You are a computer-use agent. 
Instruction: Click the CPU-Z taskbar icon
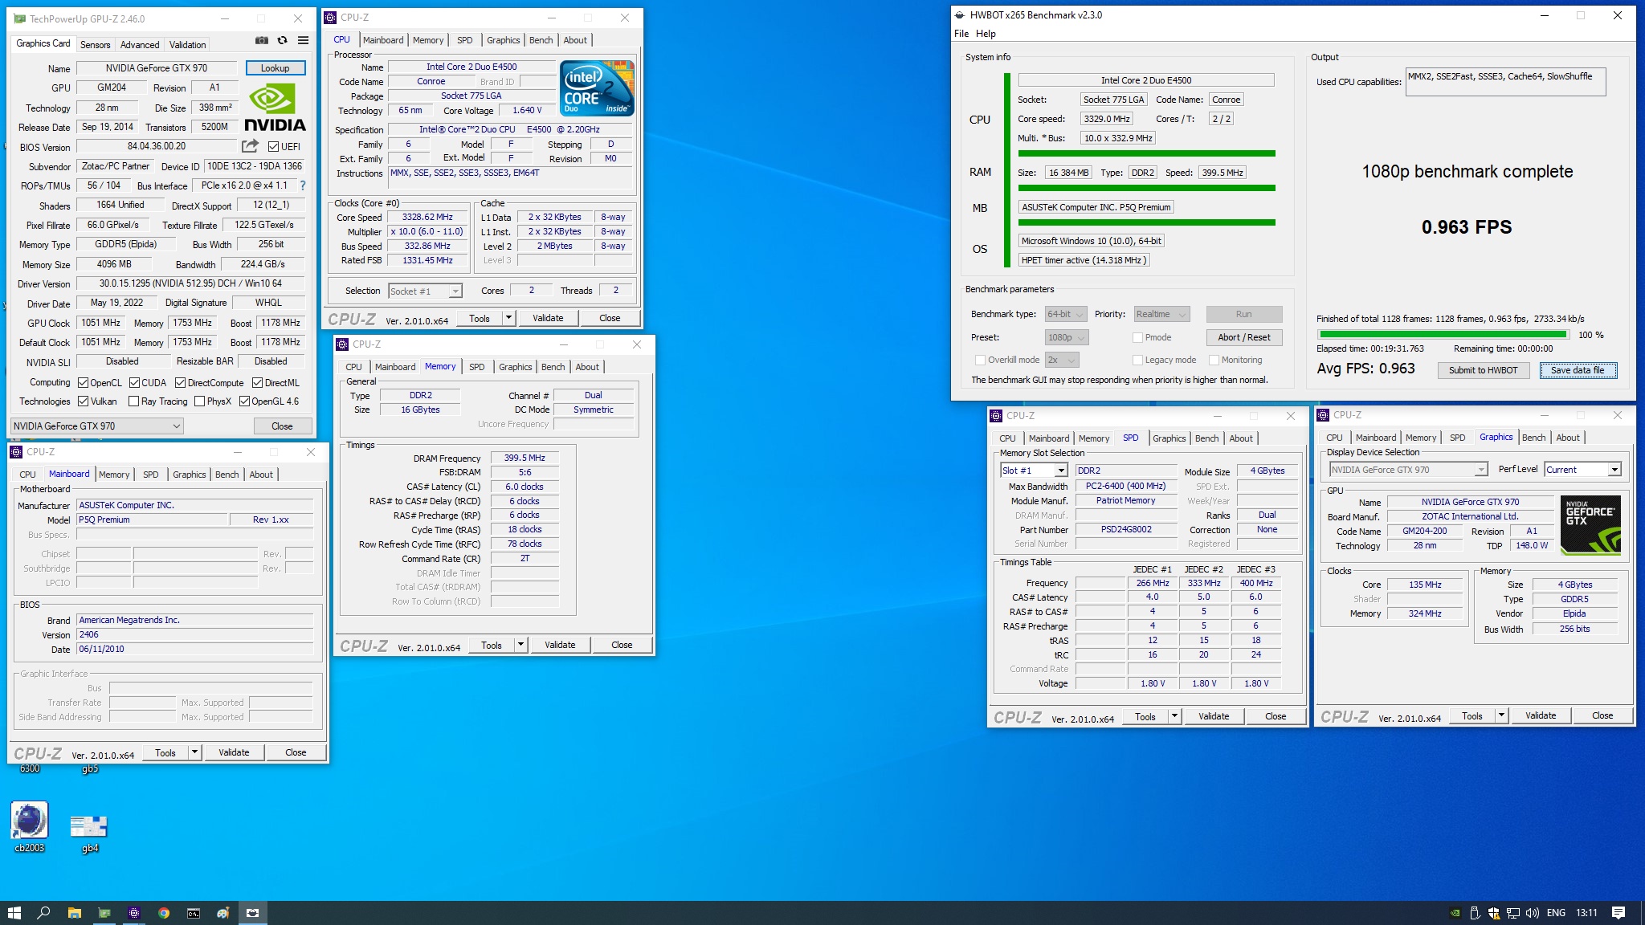tap(134, 913)
